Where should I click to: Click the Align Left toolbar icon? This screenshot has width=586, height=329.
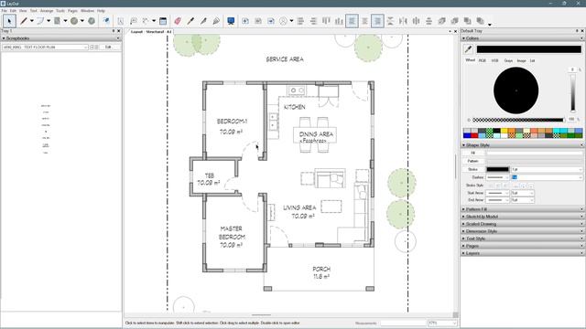coord(300,21)
